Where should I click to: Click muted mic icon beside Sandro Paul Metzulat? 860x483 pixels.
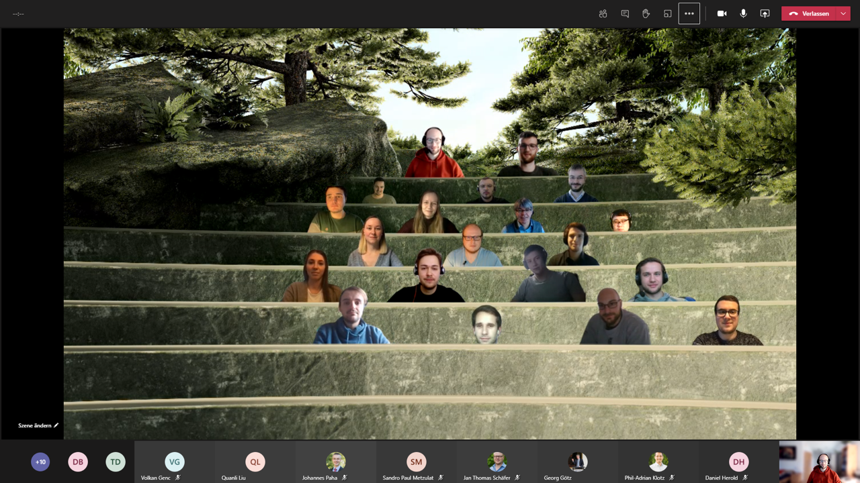tap(441, 478)
